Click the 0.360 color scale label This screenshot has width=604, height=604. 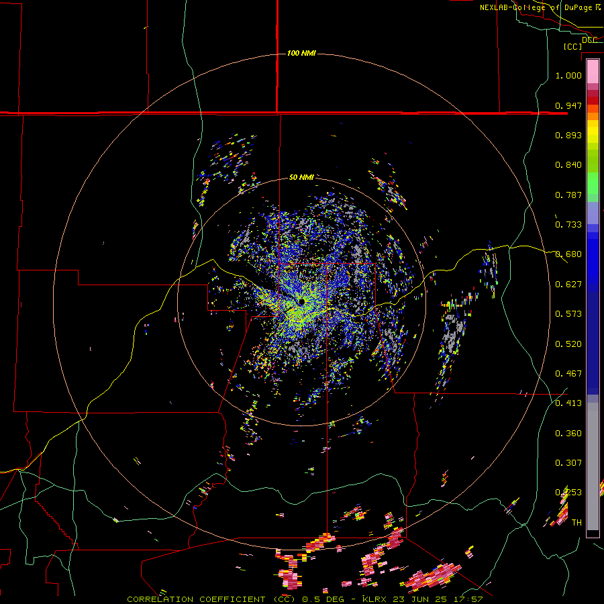(568, 434)
